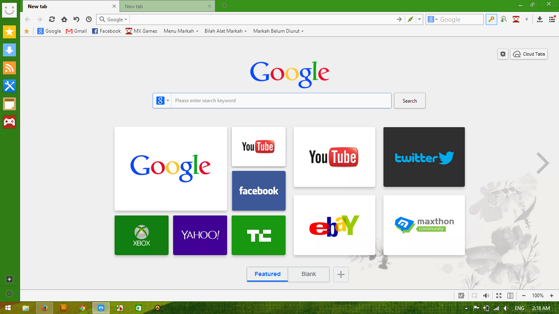Open Favorites star in the sidebar
The image size is (559, 314).
9,31
